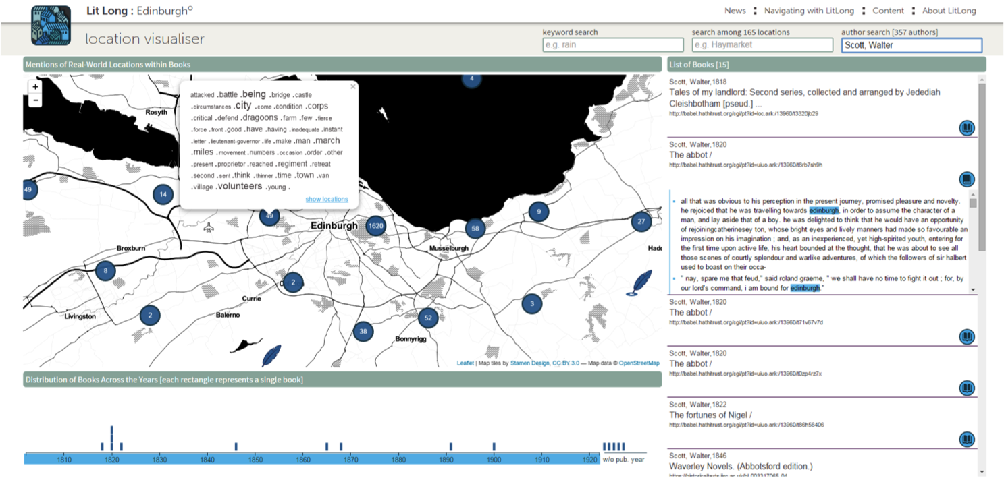Click the 52 cluster marker near Bonnyrigg

pyautogui.click(x=428, y=318)
